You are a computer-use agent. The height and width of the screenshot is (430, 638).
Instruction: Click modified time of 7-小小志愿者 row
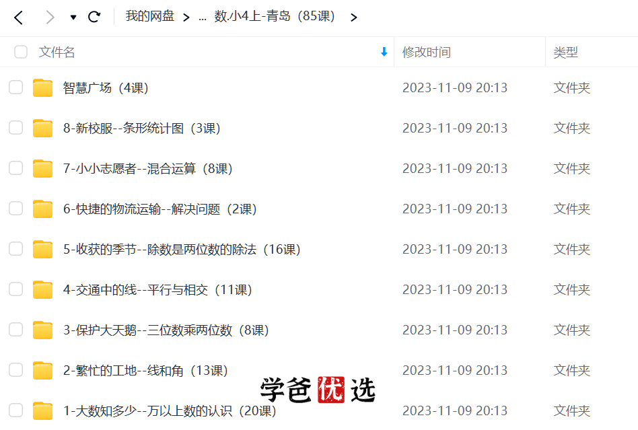(455, 168)
